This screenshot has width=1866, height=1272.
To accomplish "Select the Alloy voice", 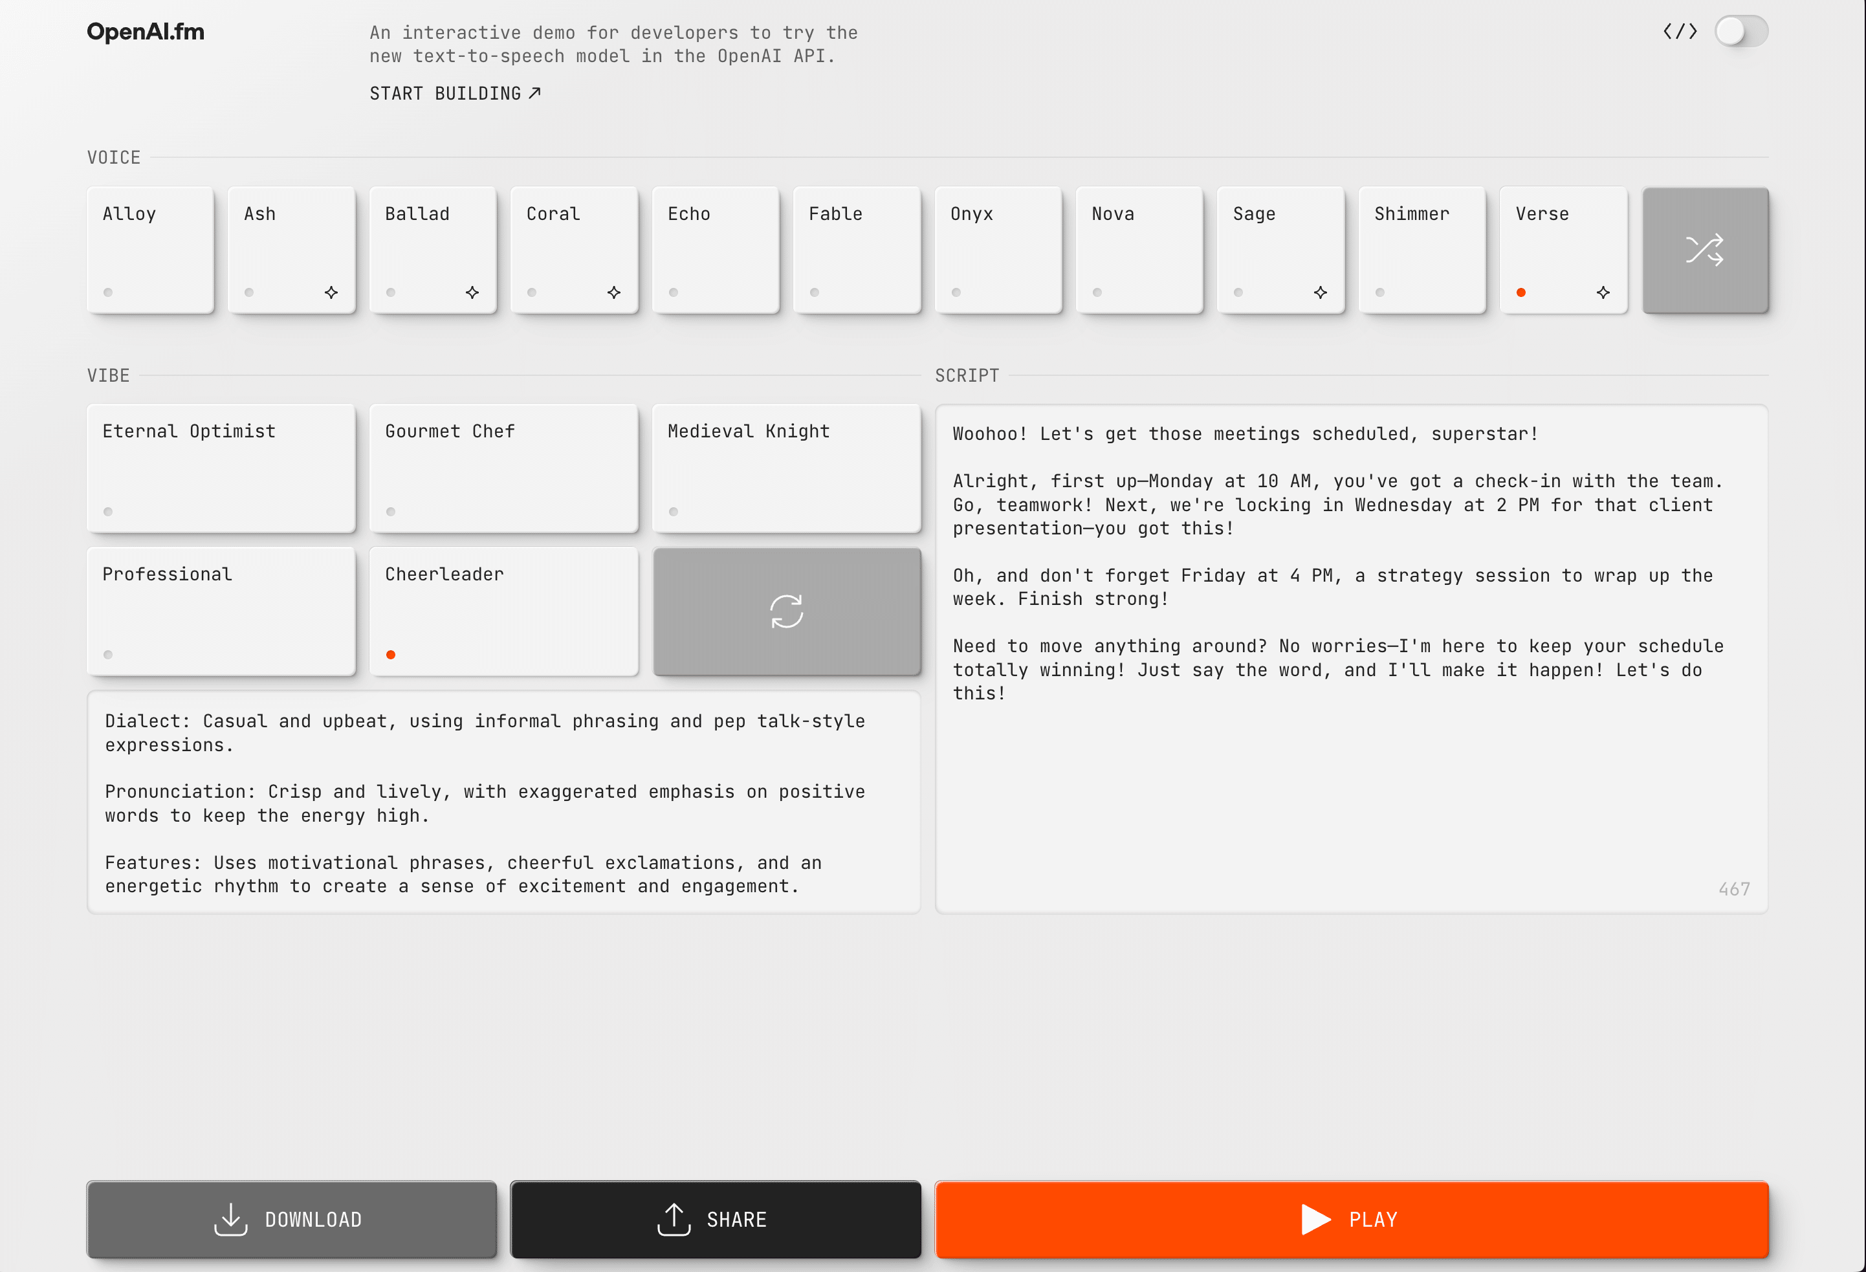I will coord(150,250).
